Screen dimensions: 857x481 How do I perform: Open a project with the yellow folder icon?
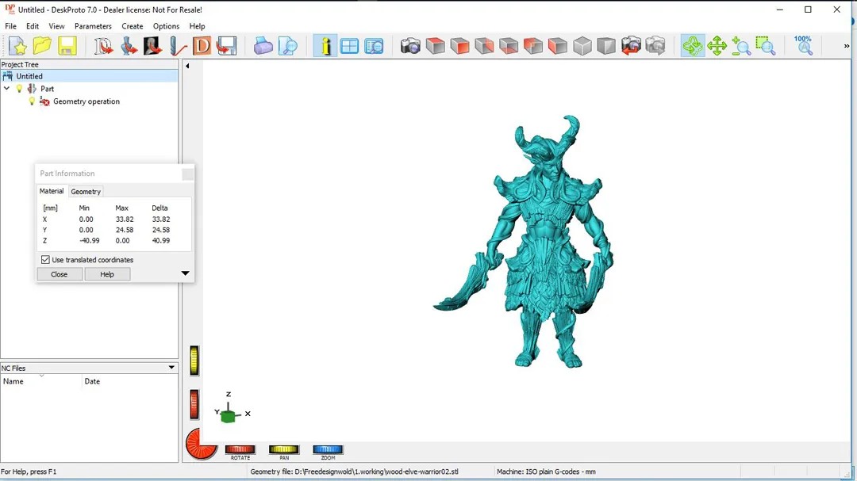[42, 46]
